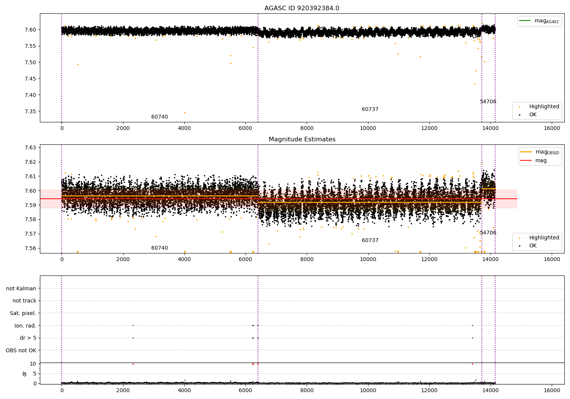
Task: Select 'Highlighted' in the Magnitude Estimates legend
Action: [544, 238]
